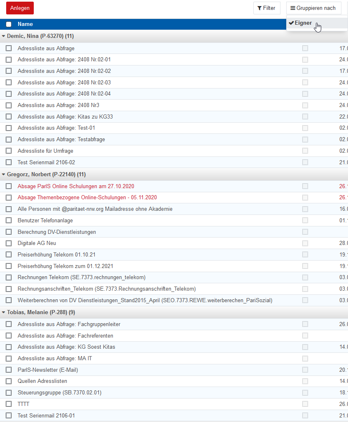
Task: Select the Eigner grouping option
Action: point(304,23)
